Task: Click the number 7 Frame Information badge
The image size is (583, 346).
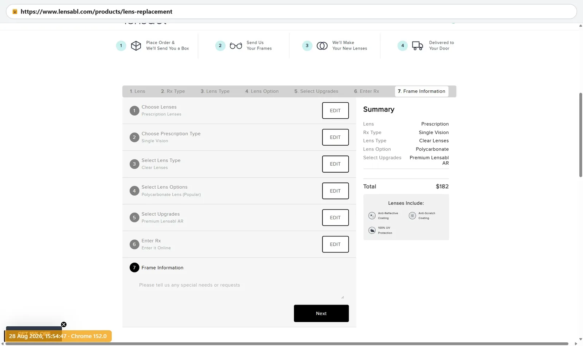Action: click(x=134, y=268)
